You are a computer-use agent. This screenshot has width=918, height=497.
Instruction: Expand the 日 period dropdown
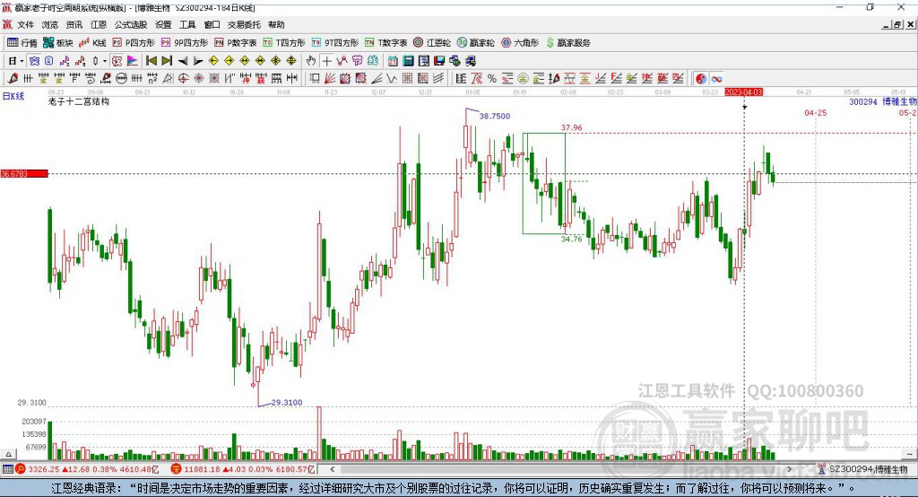coord(22,61)
